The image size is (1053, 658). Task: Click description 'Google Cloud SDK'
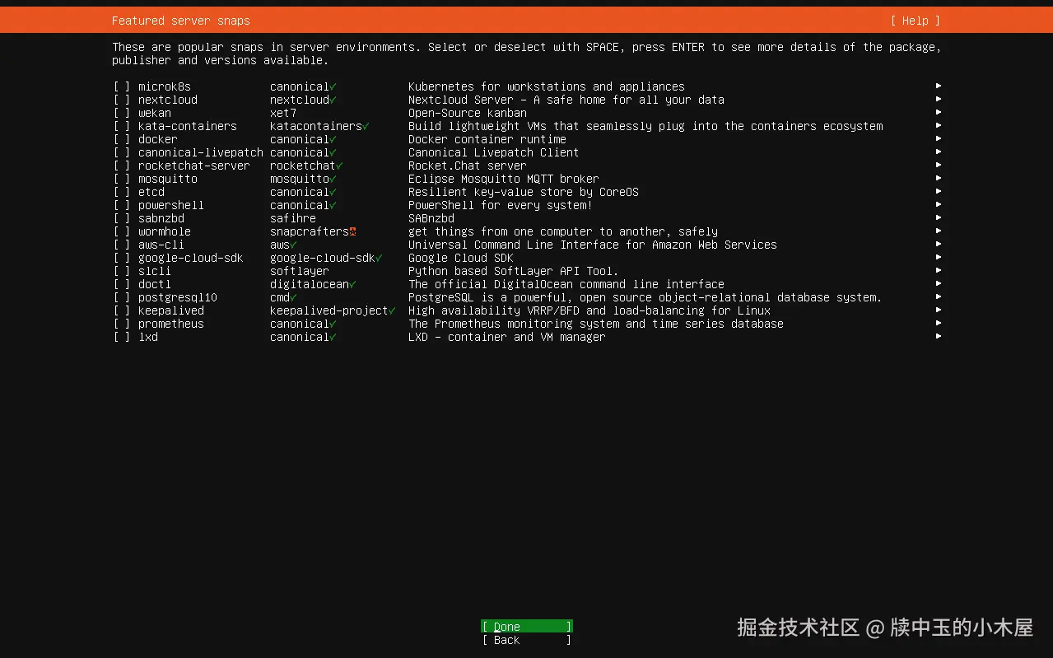461,258
